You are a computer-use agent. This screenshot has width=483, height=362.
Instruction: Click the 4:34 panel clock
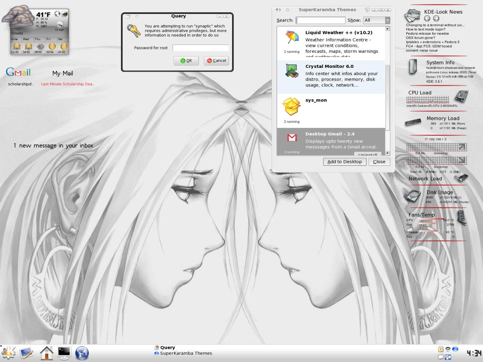[x=474, y=353]
